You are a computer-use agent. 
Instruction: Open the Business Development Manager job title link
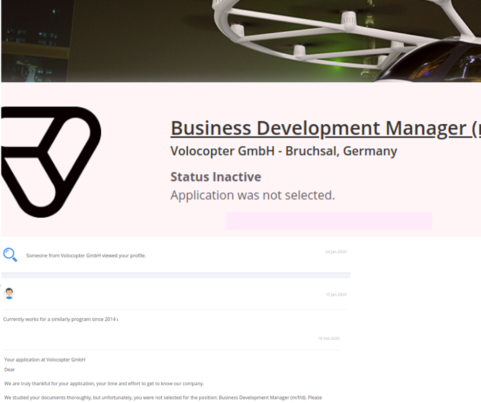coord(326,128)
